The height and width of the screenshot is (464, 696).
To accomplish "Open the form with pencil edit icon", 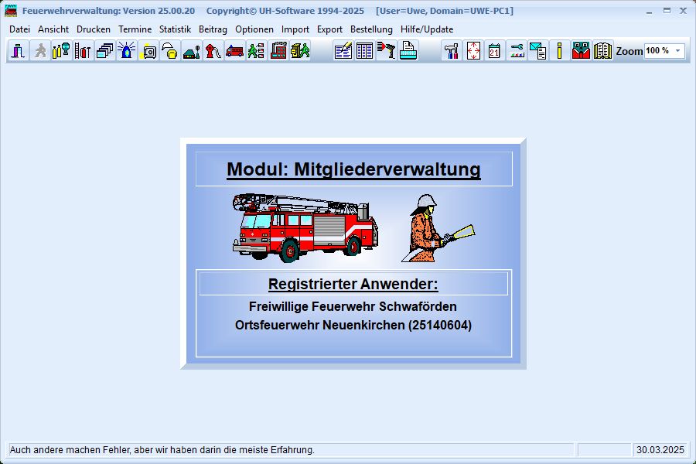I will [343, 50].
